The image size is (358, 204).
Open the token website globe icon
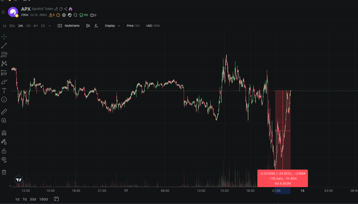click(x=64, y=15)
